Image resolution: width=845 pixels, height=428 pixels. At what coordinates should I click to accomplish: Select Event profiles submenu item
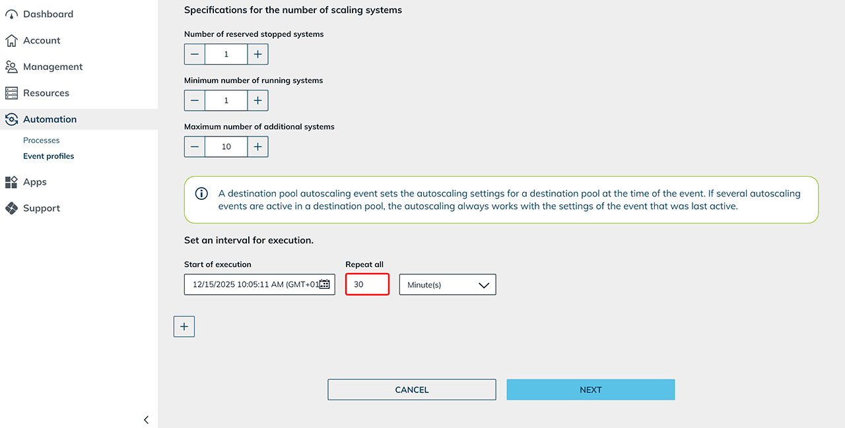tap(49, 156)
